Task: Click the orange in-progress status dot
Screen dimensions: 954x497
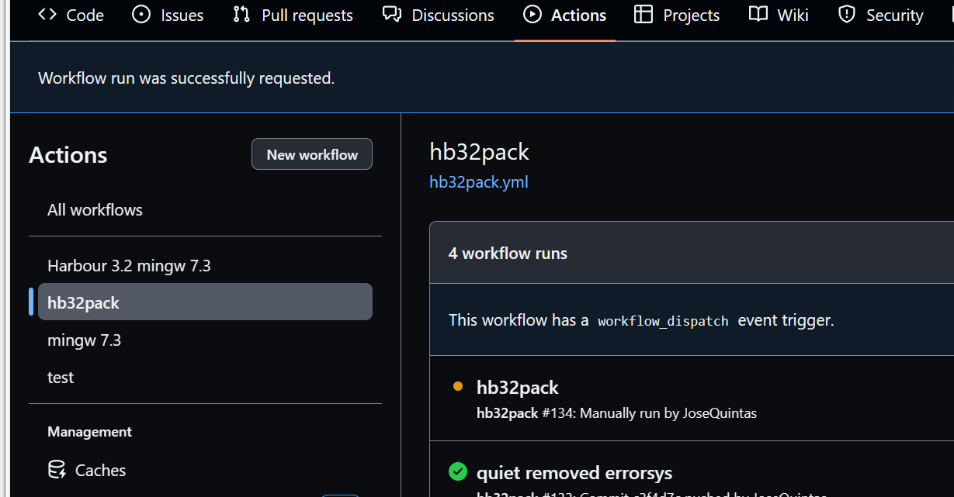Action: (458, 386)
